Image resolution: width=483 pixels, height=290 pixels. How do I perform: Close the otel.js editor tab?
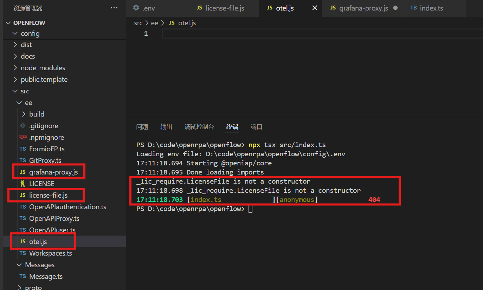(x=315, y=8)
